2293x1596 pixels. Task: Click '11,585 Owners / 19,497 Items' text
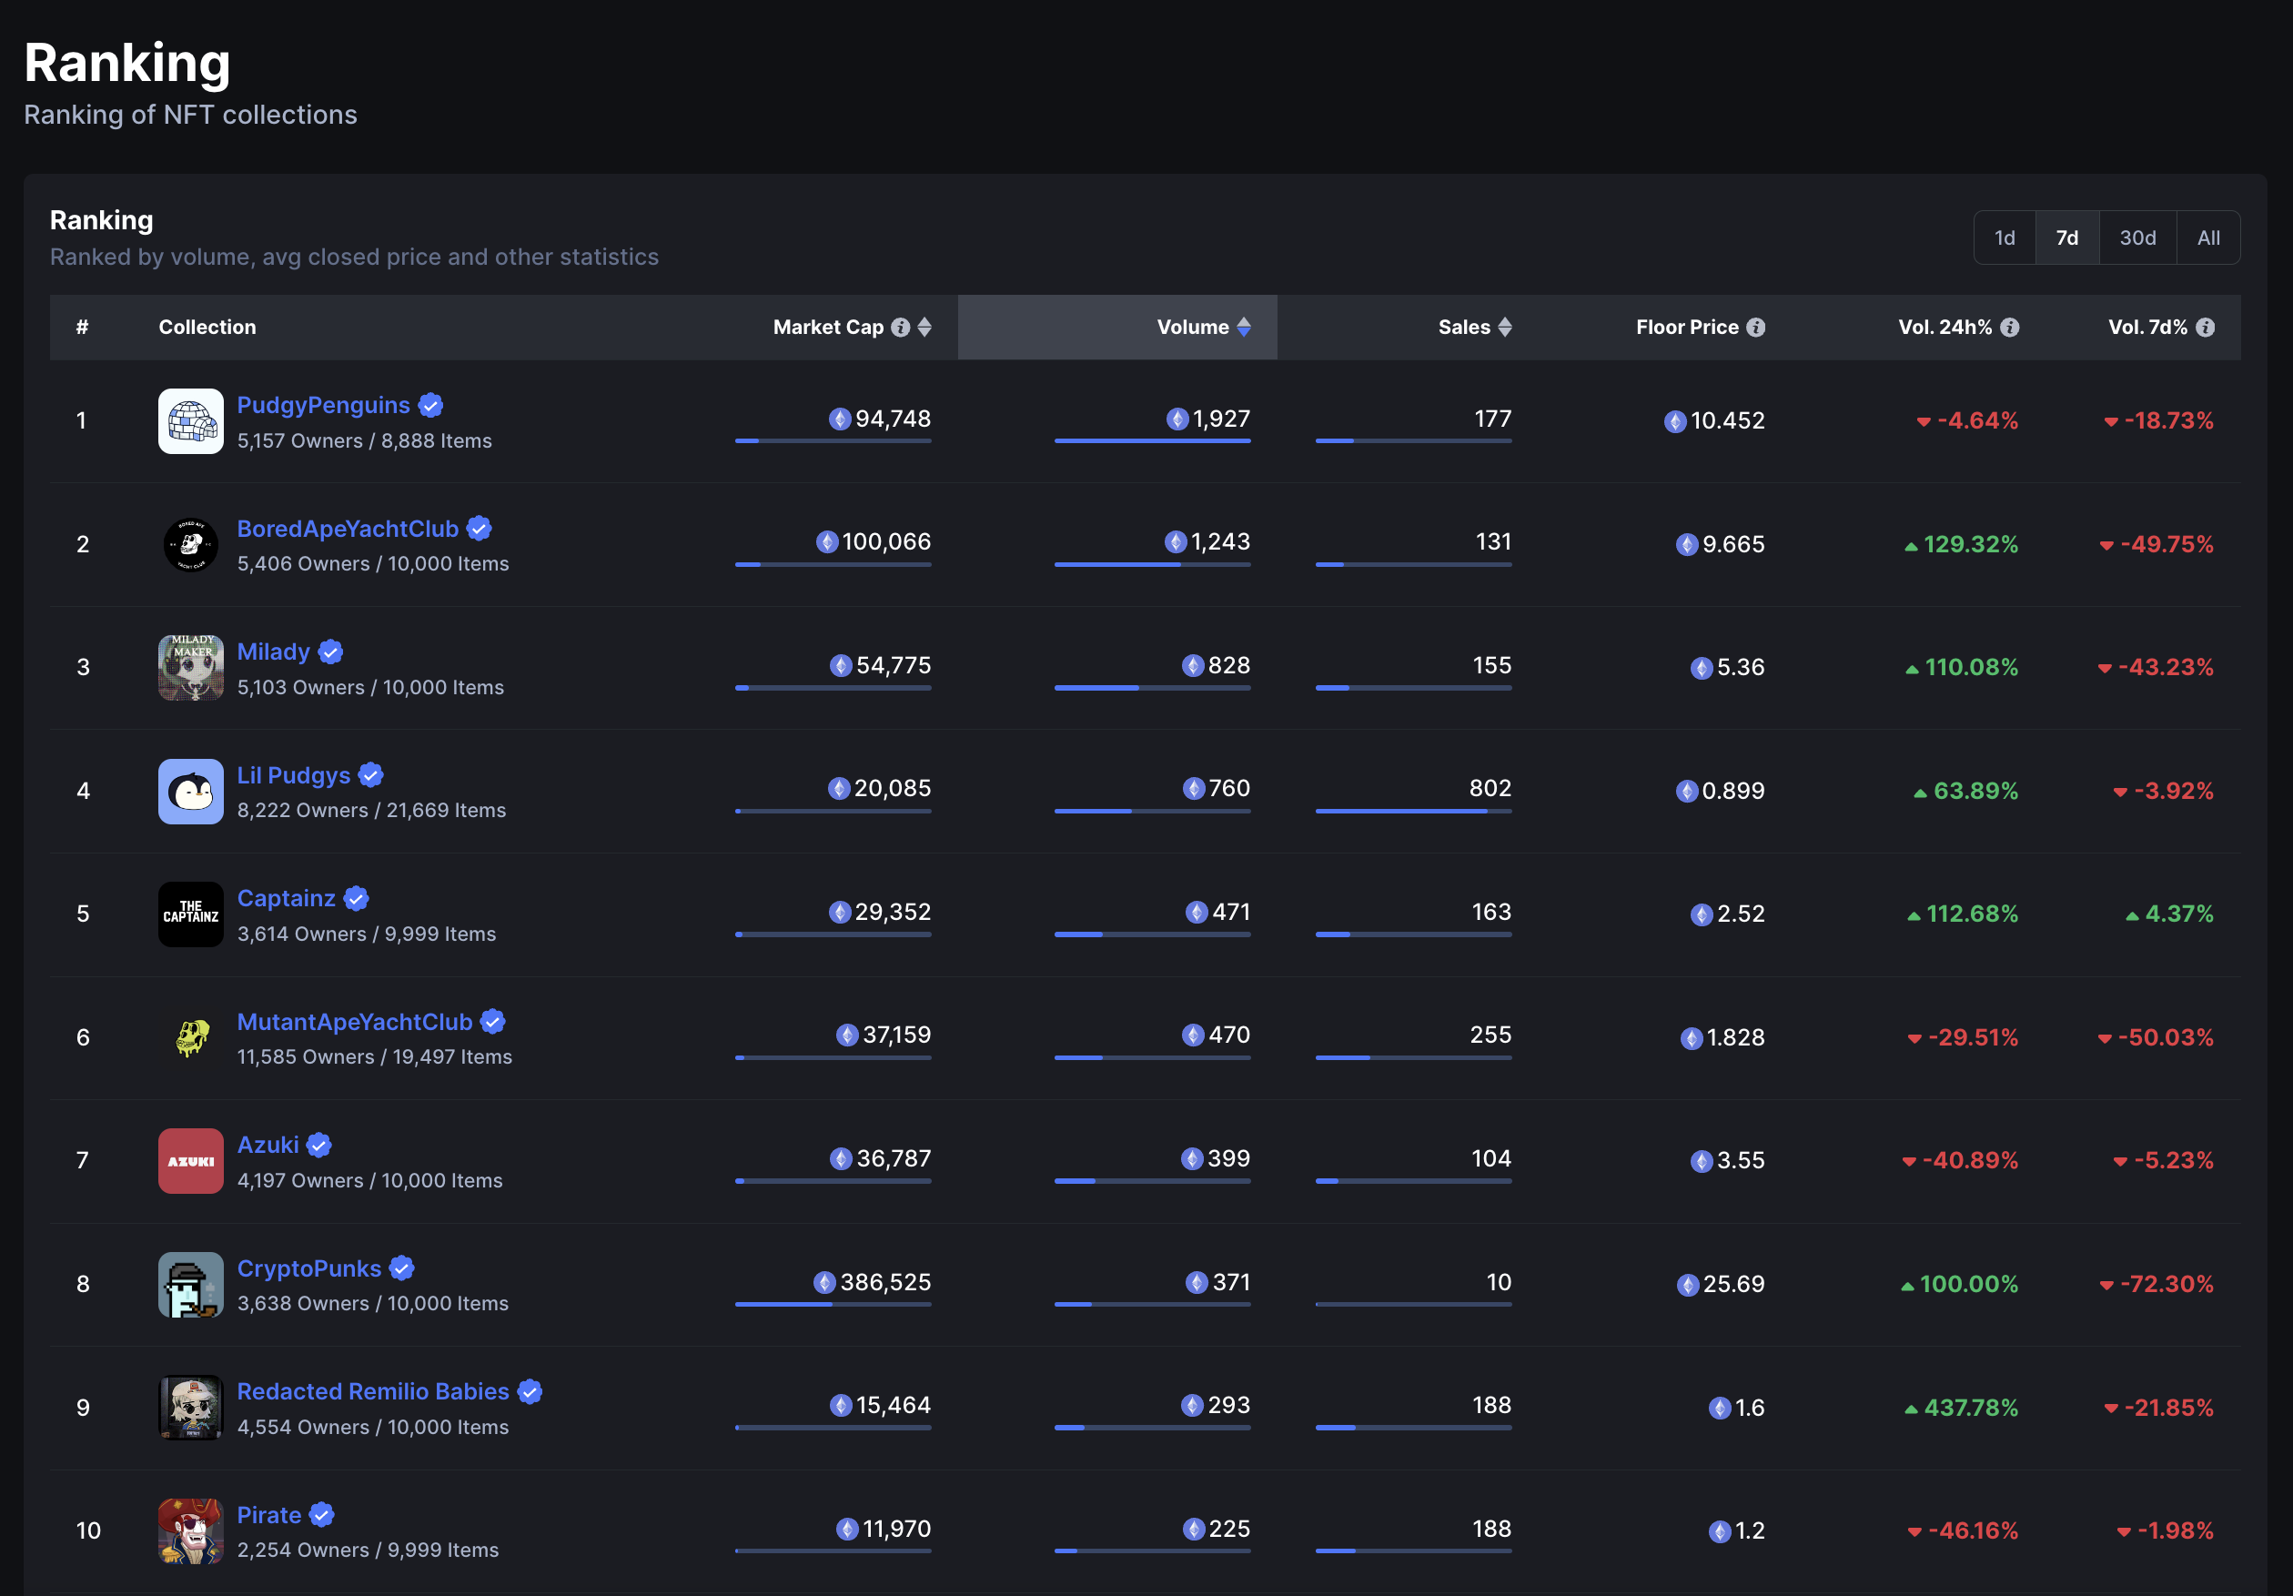click(x=375, y=1057)
